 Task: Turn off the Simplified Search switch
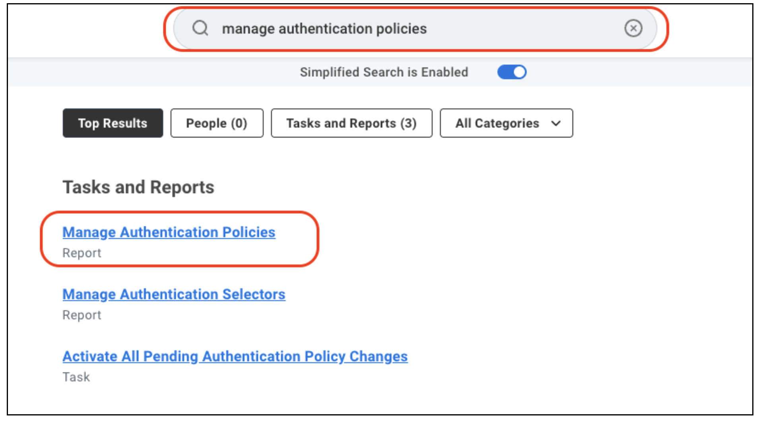tap(512, 72)
